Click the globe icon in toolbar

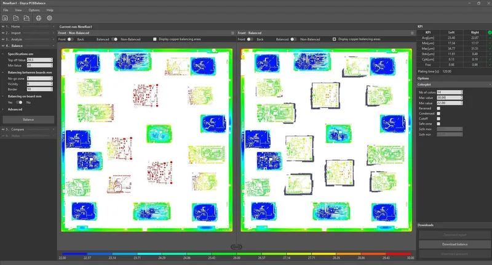coord(39,18)
